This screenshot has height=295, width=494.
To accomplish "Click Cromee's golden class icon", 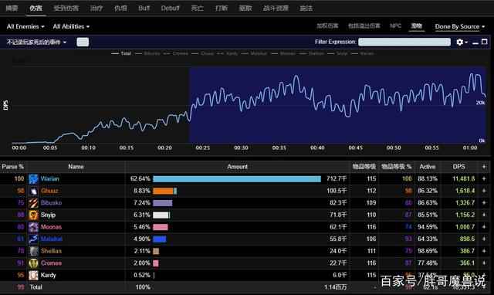I will pyautogui.click(x=33, y=263).
